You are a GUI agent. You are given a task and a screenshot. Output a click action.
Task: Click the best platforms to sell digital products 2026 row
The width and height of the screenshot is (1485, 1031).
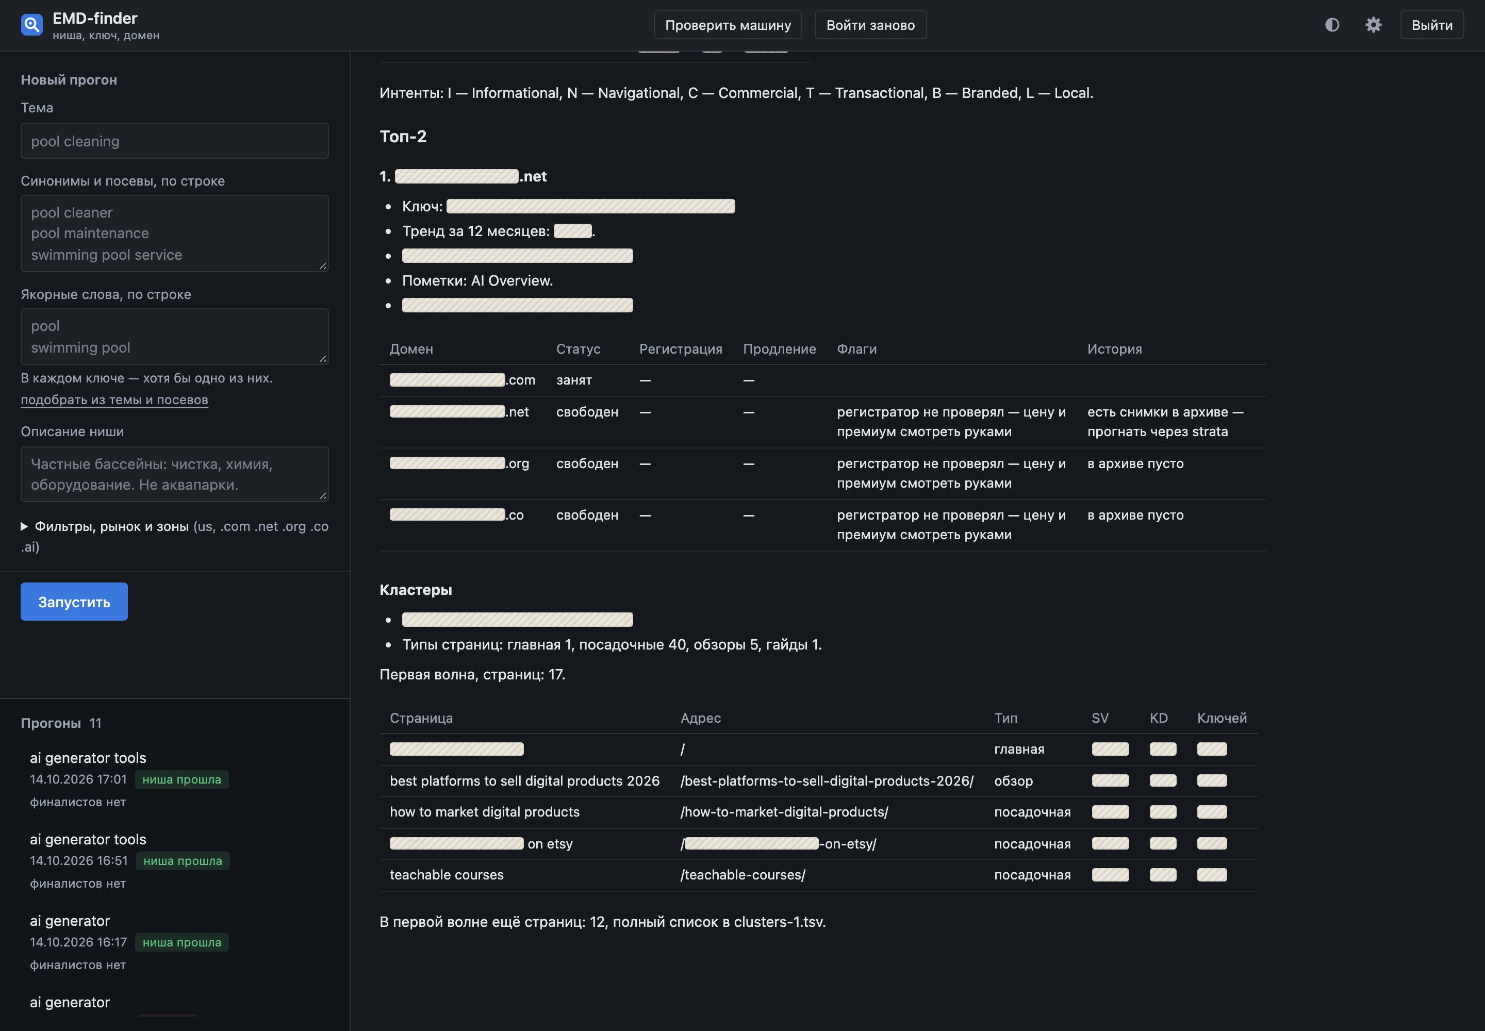[x=818, y=781]
